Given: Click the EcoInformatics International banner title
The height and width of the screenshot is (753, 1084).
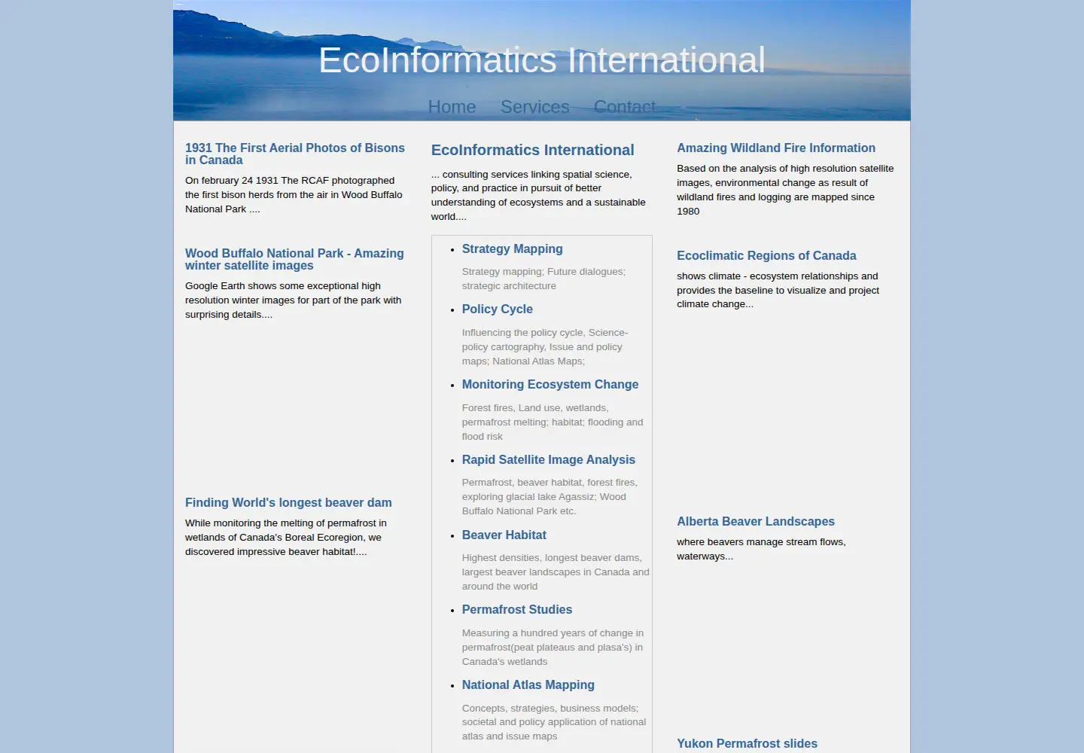Looking at the screenshot, I should tap(542, 60).
